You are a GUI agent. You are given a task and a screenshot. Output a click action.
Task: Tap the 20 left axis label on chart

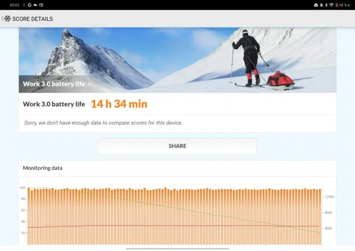tap(23, 233)
